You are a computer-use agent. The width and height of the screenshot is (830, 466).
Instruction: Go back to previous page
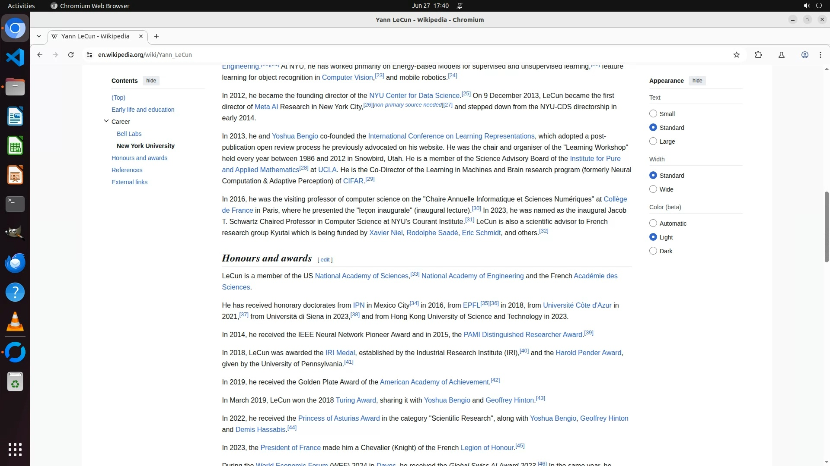(40, 55)
